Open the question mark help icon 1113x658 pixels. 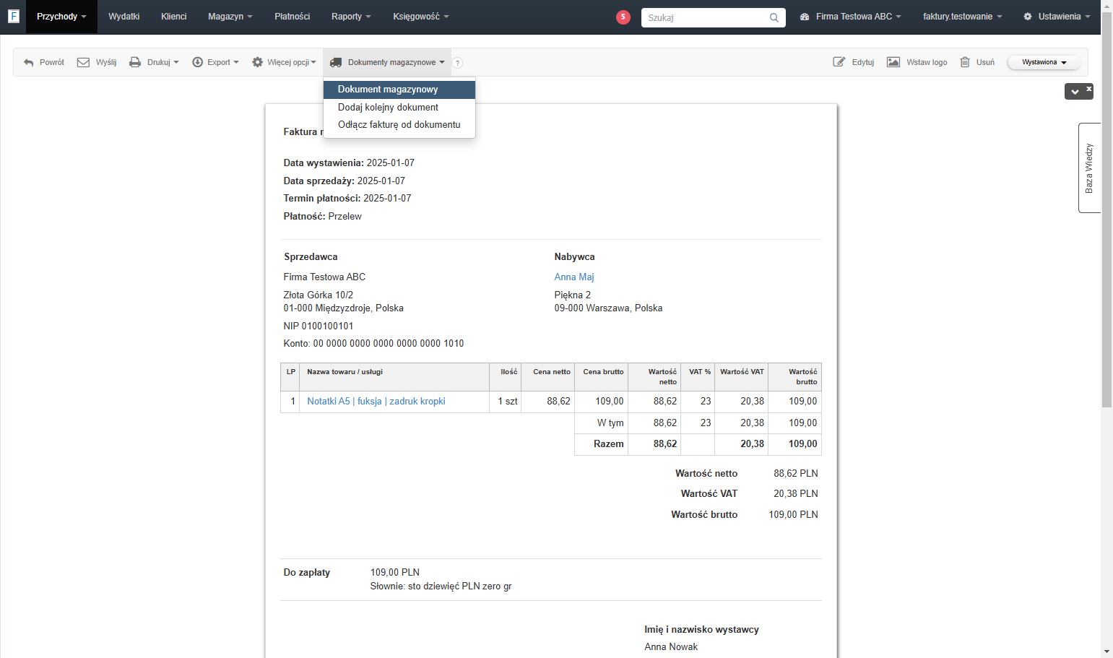[x=457, y=63]
